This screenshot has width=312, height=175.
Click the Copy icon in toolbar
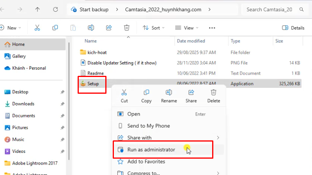tap(55, 28)
